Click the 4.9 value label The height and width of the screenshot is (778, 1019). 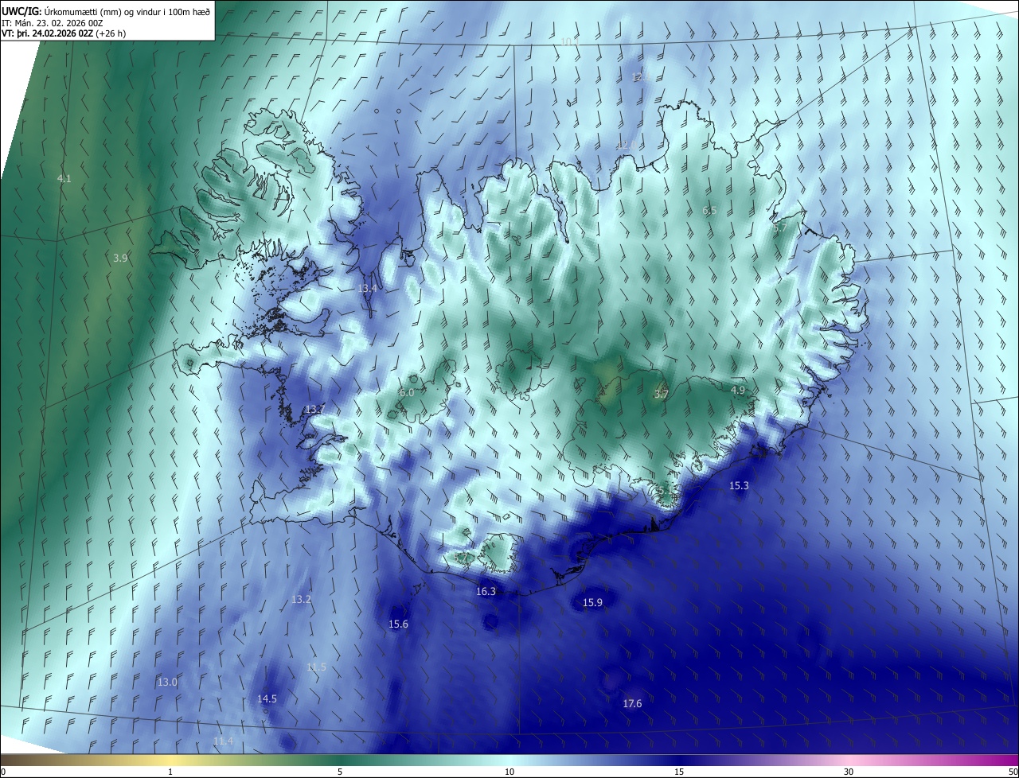pos(738,390)
